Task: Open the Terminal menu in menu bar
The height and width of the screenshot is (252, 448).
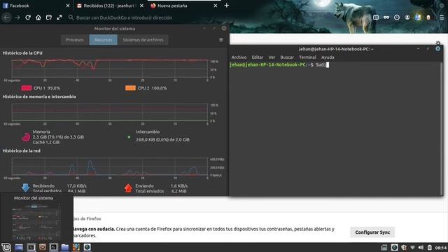Action: point(307,57)
